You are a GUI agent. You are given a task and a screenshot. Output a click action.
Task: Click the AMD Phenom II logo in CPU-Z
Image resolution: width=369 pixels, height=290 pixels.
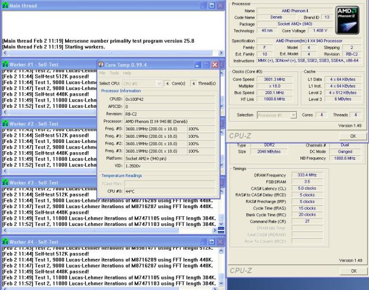(x=347, y=20)
